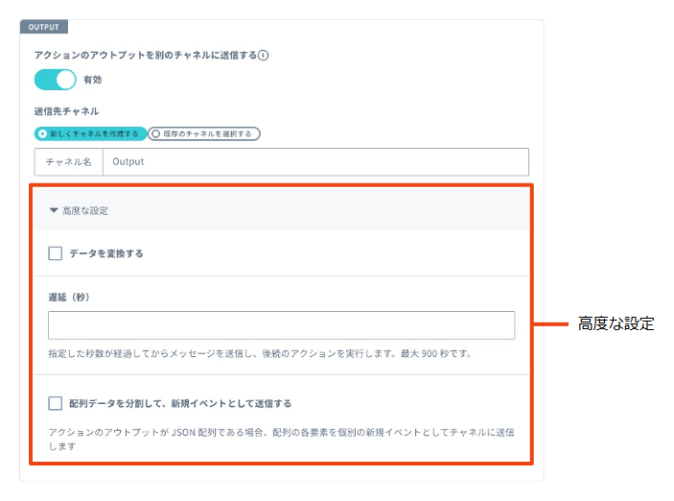Viewport: 674px width, 501px height.
Task: Enable the データを変換する checkbox
Action: pos(56,253)
